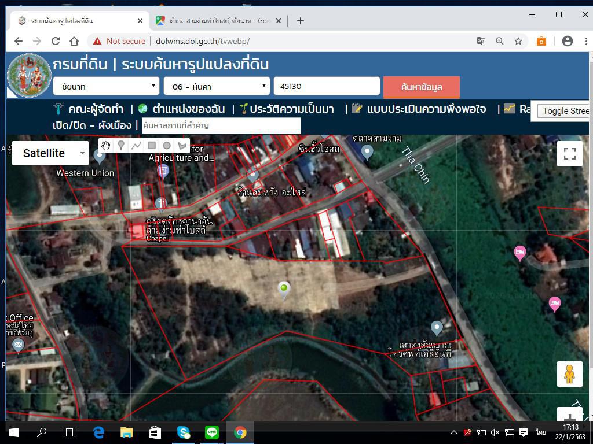Toggle fullscreen map view
Image resolution: width=593 pixels, height=444 pixels.
point(569,153)
